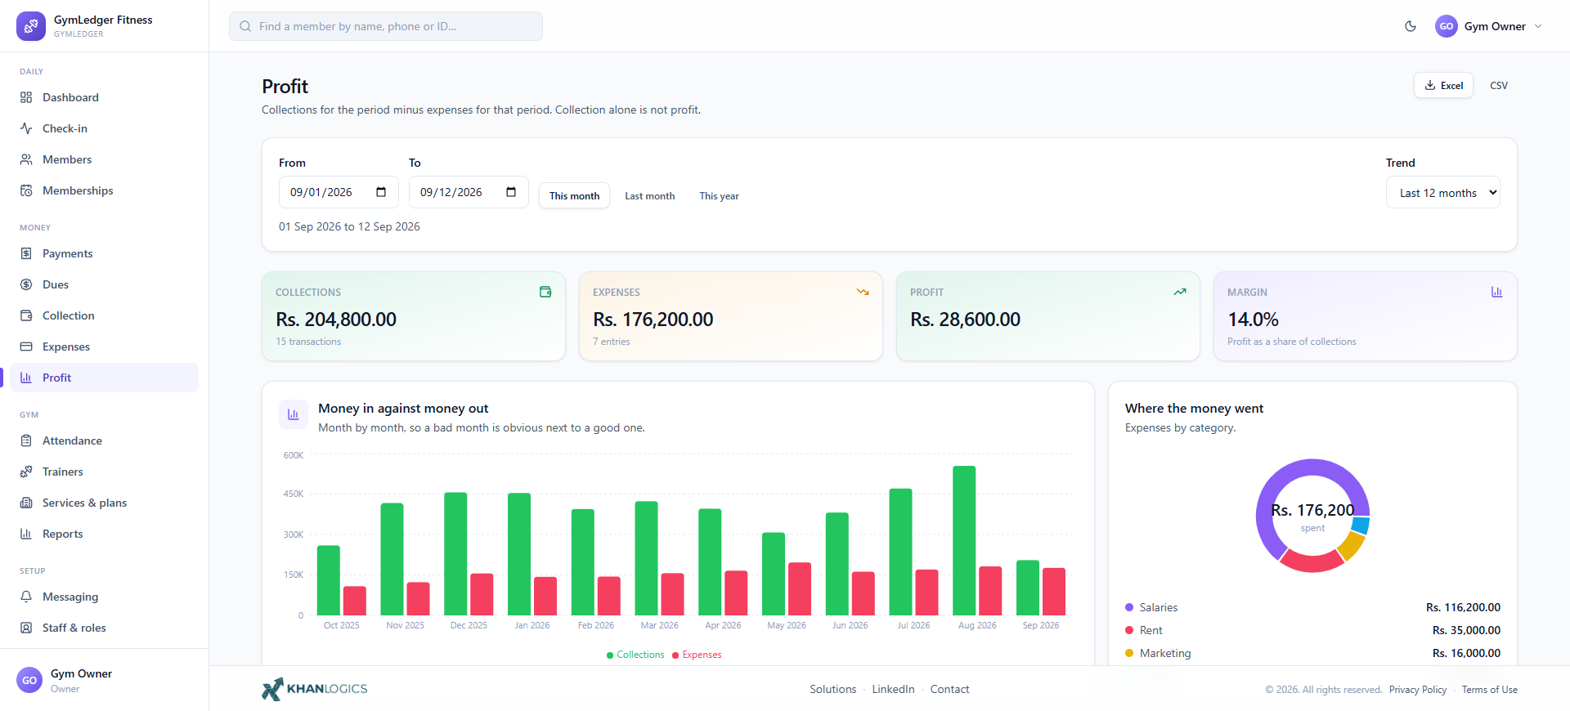
Task: Select the Last month range preset
Action: 650,196
